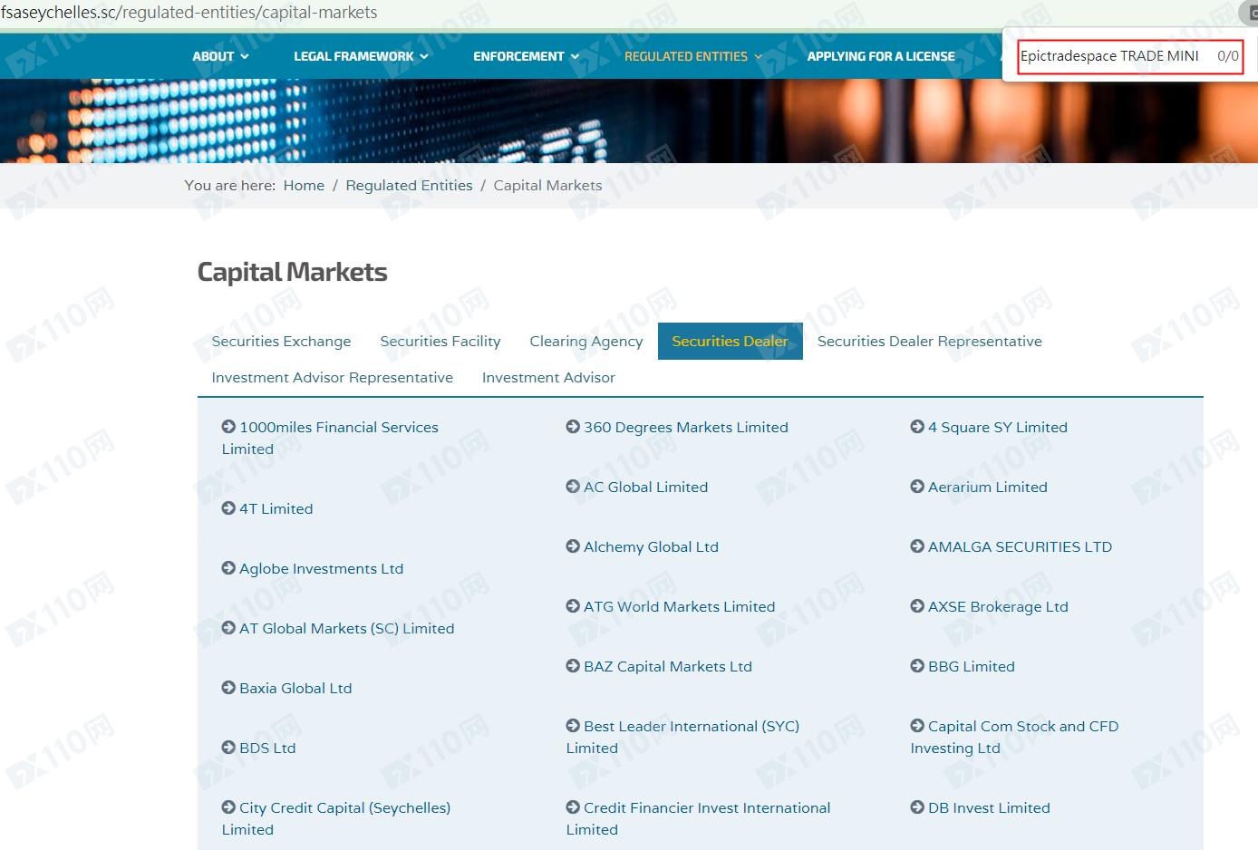1258x850 pixels.
Task: Go to APPLYING FOR A LICENSE
Action: 880,56
